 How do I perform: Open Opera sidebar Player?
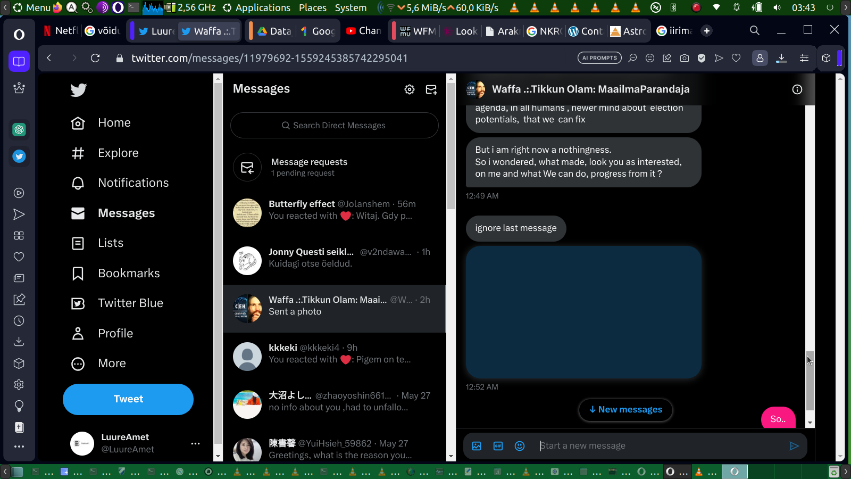click(19, 193)
